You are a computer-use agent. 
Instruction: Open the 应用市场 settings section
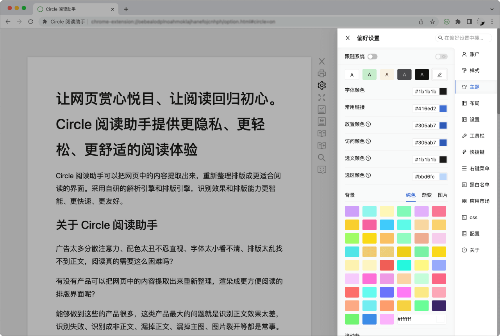479,201
